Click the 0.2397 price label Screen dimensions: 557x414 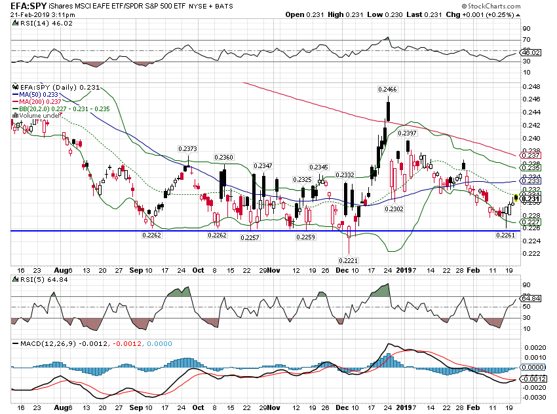pos(407,133)
